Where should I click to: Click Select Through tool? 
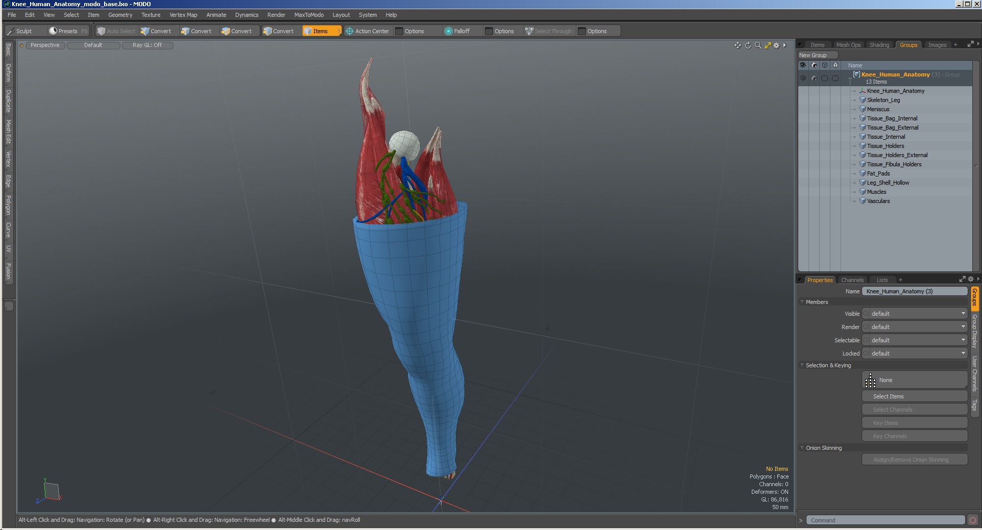(x=549, y=31)
